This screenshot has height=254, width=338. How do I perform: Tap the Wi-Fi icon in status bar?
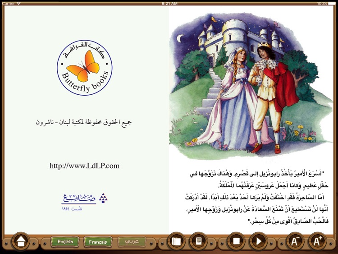pos(18,3)
